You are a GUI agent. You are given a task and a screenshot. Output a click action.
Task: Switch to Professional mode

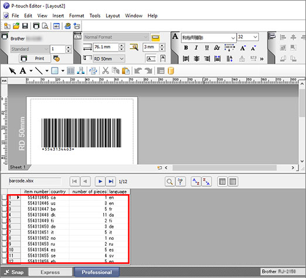[x=97, y=272]
